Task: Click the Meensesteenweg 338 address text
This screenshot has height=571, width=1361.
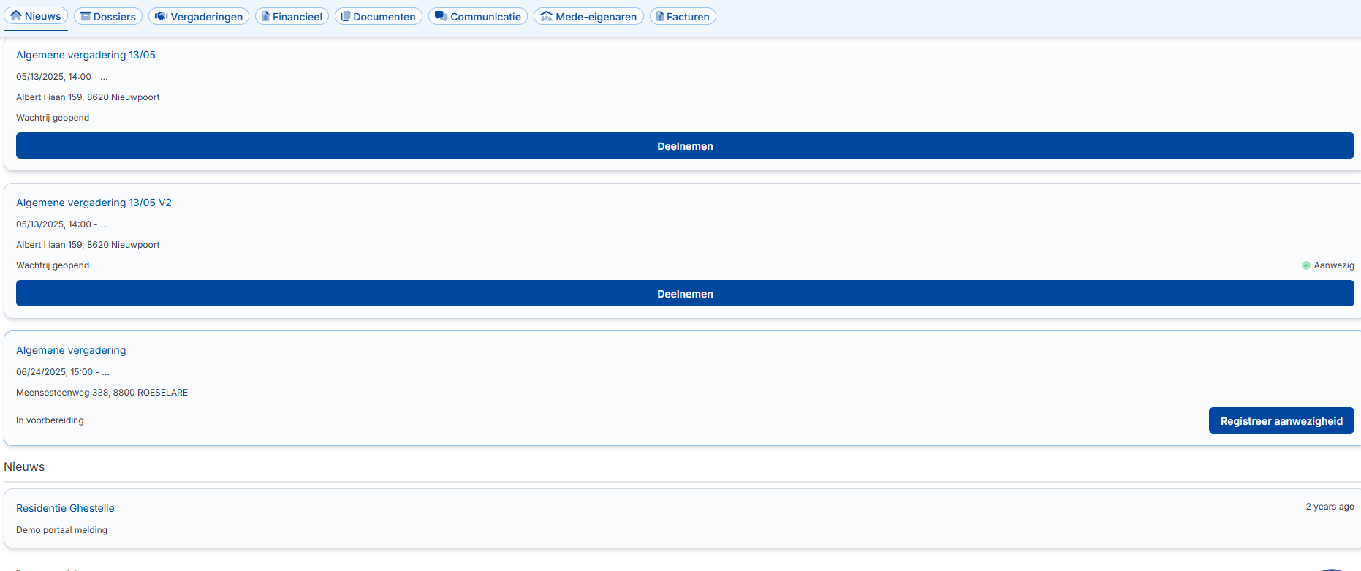Action: tap(102, 393)
